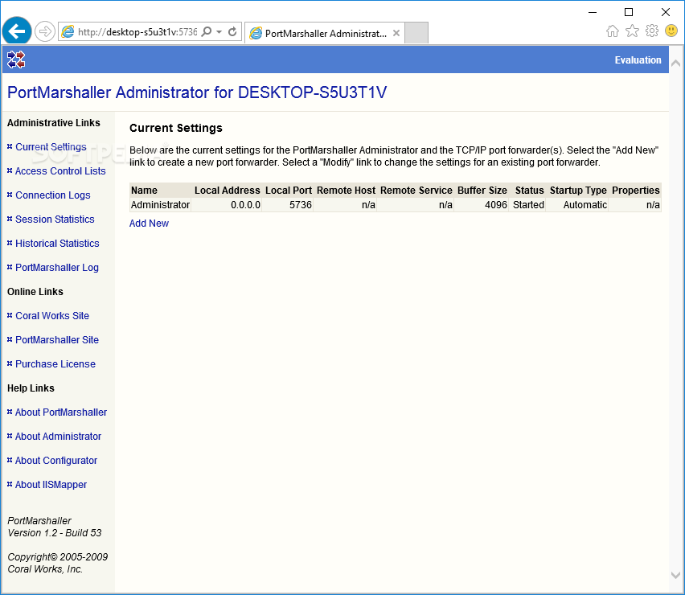Viewport: 685px width, 595px height.
Task: Click the Startup Type column header
Action: [578, 191]
